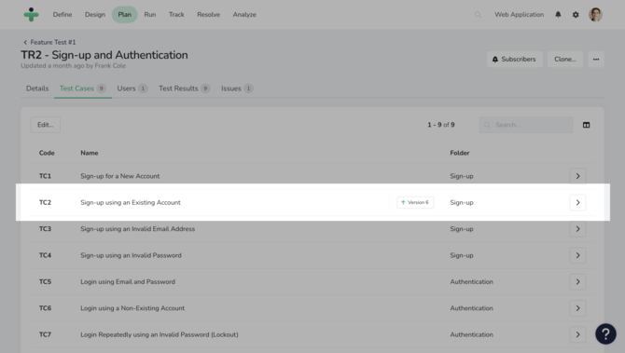The width and height of the screenshot is (625, 353).
Task: Click the Code column header
Action: pyautogui.click(x=47, y=153)
